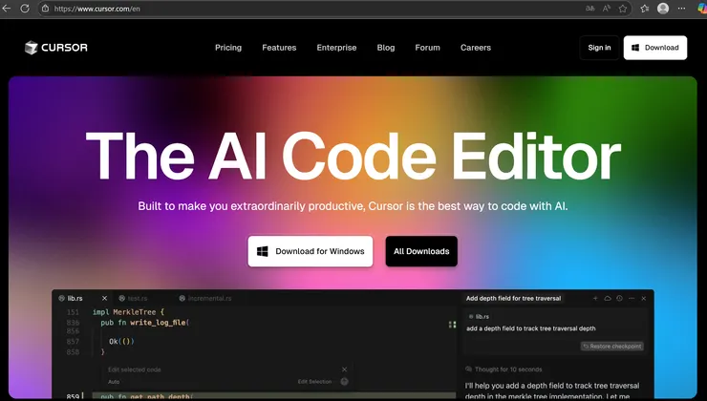Screen dimensions: 707x401
Task: Click 'pub fn write_log_file(' code line
Action: [145, 323]
